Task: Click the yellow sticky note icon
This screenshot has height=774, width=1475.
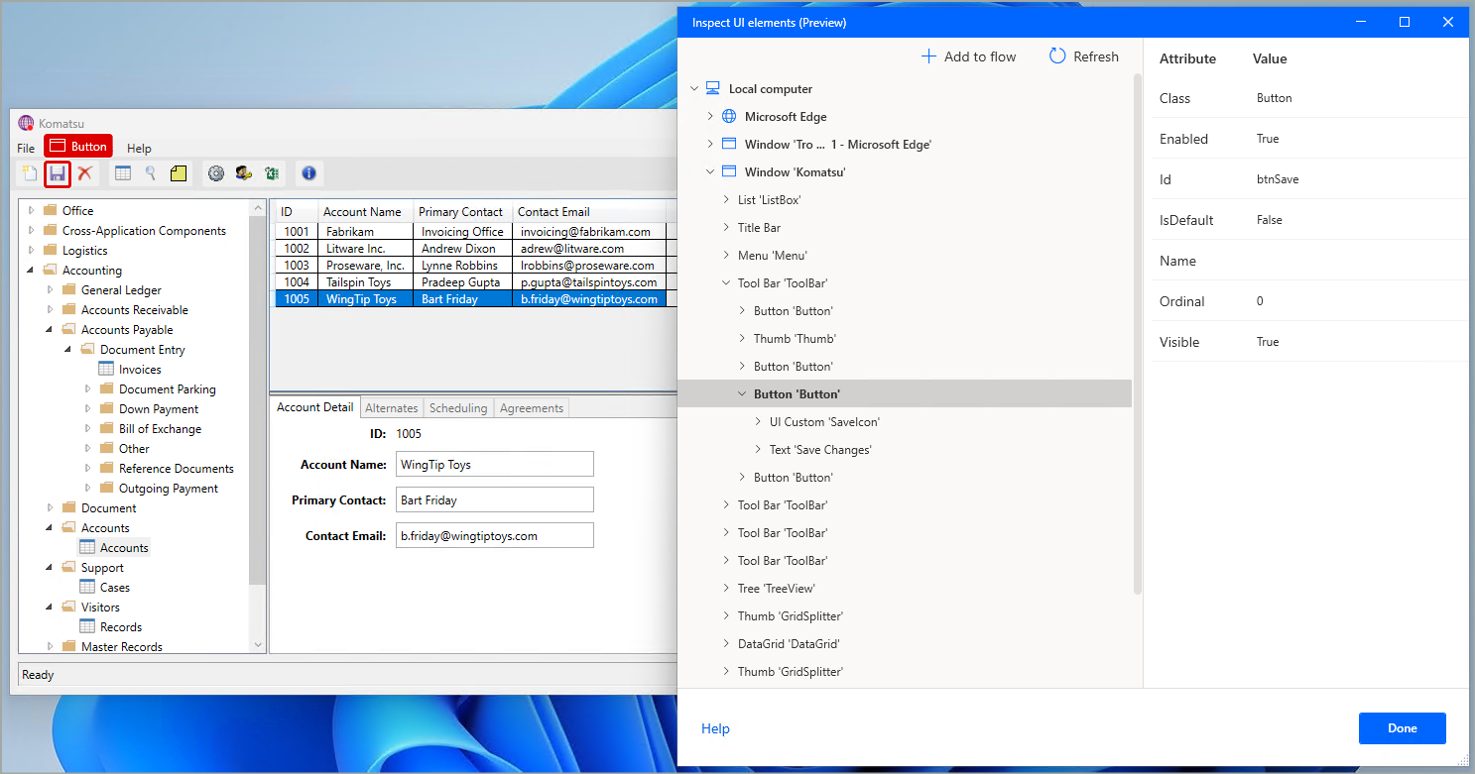Action: [x=178, y=173]
